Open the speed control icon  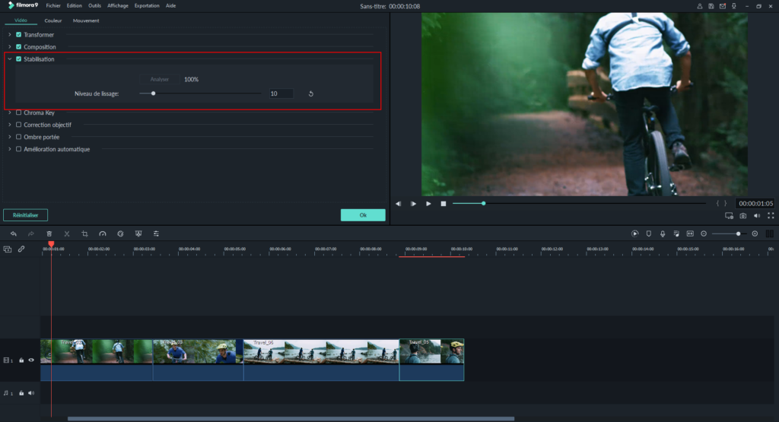[x=103, y=234]
